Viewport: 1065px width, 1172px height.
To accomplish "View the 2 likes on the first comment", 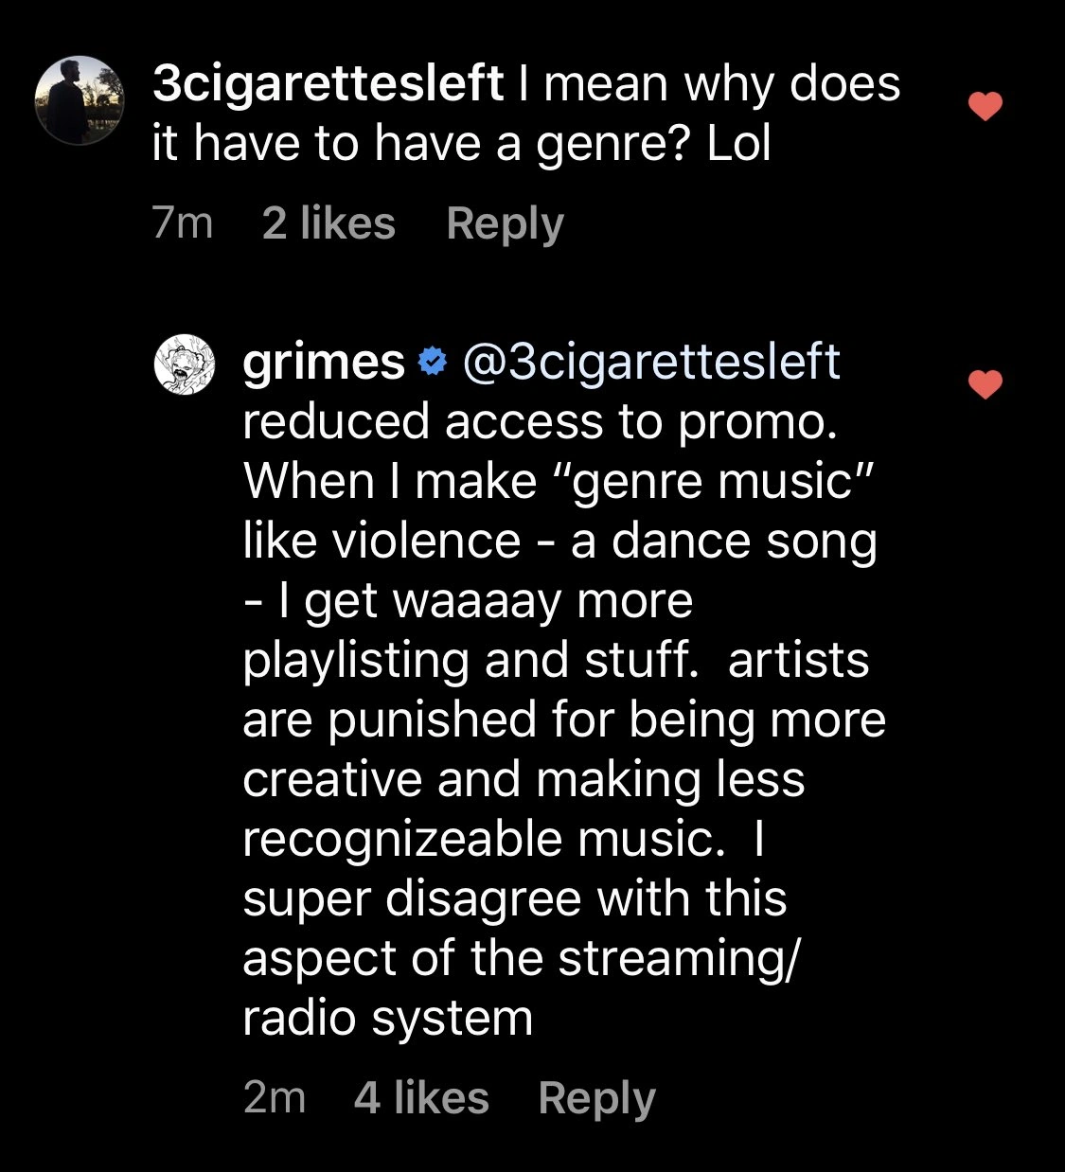I will click(328, 223).
